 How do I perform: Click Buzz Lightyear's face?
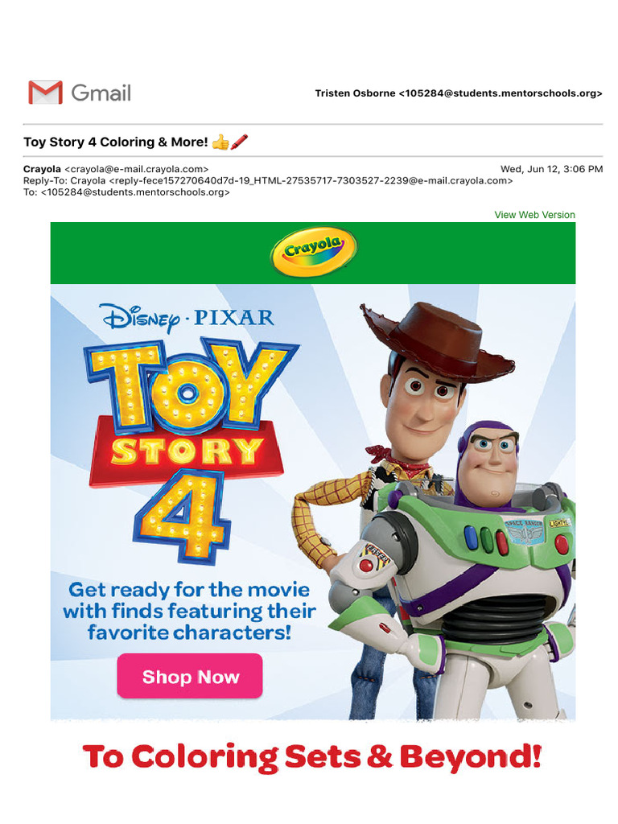[491, 460]
